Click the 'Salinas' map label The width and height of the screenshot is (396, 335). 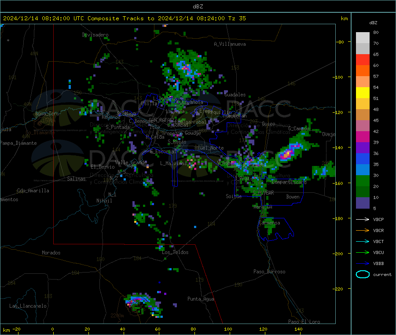tap(76, 179)
